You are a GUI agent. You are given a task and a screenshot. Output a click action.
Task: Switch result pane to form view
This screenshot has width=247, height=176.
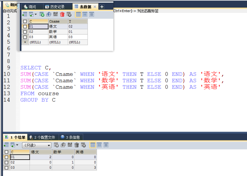(x=99, y=145)
